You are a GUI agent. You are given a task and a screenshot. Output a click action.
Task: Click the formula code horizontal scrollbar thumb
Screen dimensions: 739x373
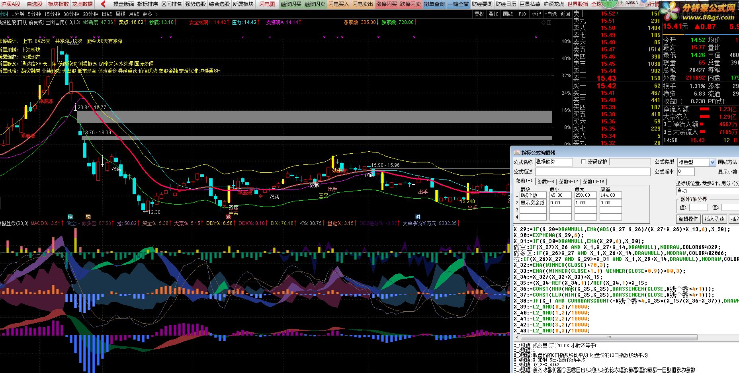point(608,337)
